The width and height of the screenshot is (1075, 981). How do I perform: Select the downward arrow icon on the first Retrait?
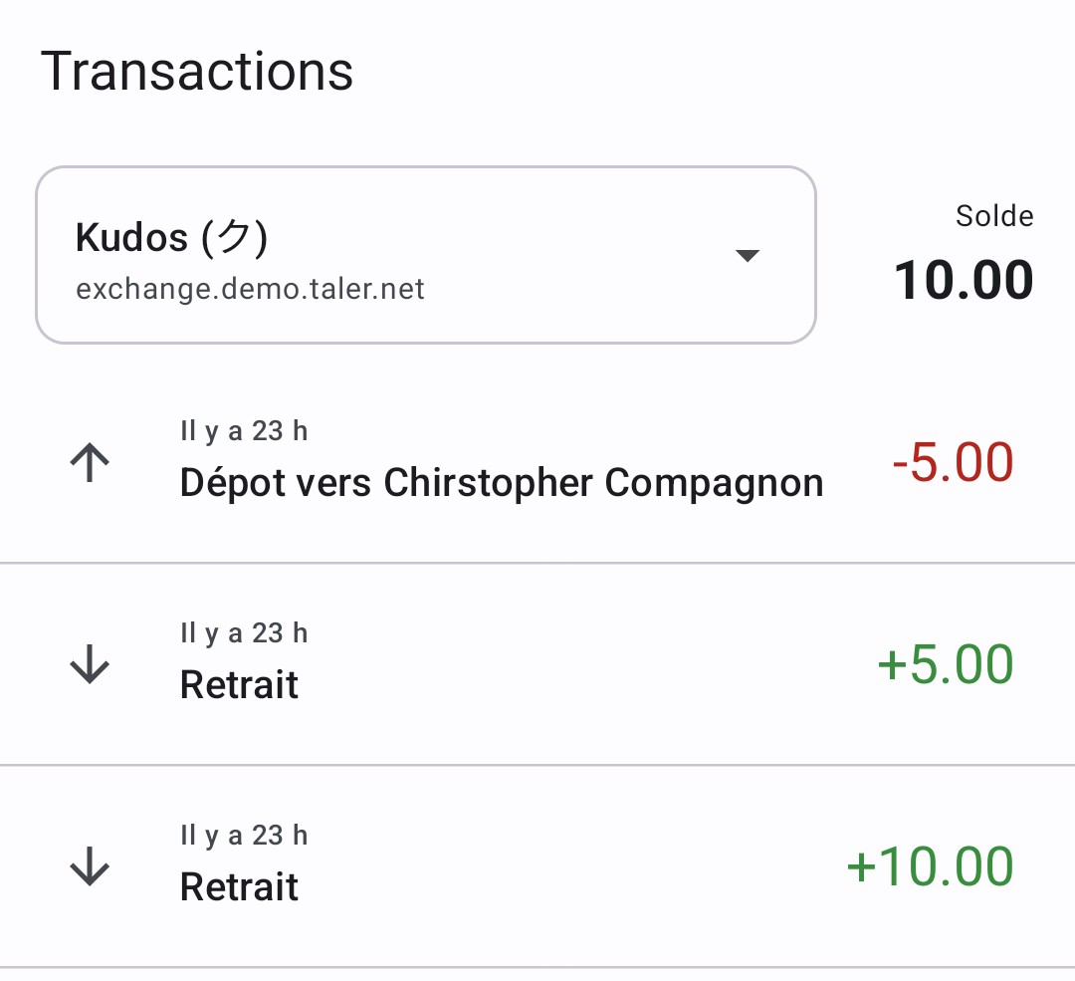click(90, 665)
